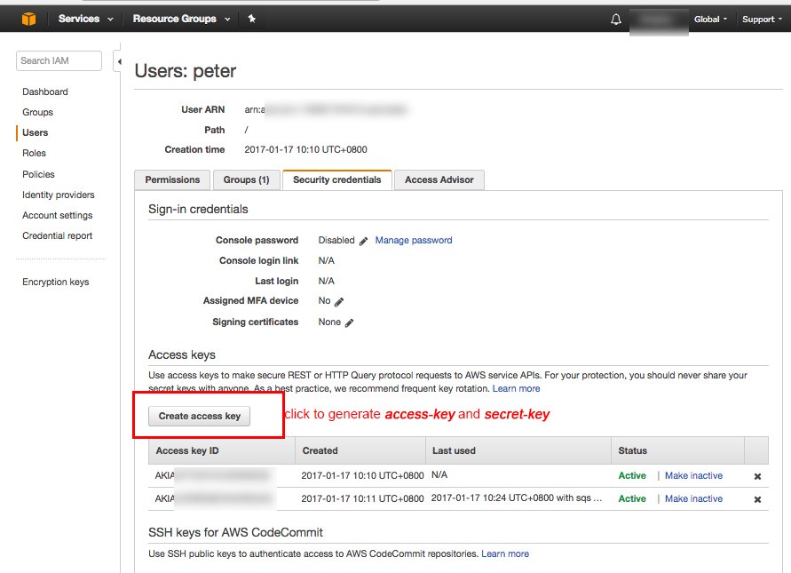Delete the first access key with X
Screen dimensions: 791x573
757,476
